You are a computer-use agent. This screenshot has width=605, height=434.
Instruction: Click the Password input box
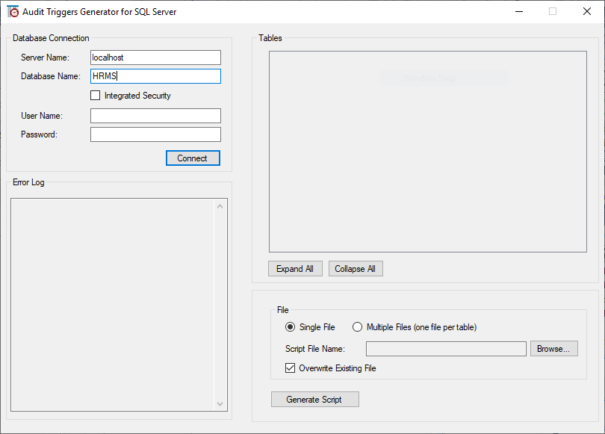tap(155, 134)
